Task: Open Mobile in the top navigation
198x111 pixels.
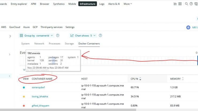Action: coord(72,4)
